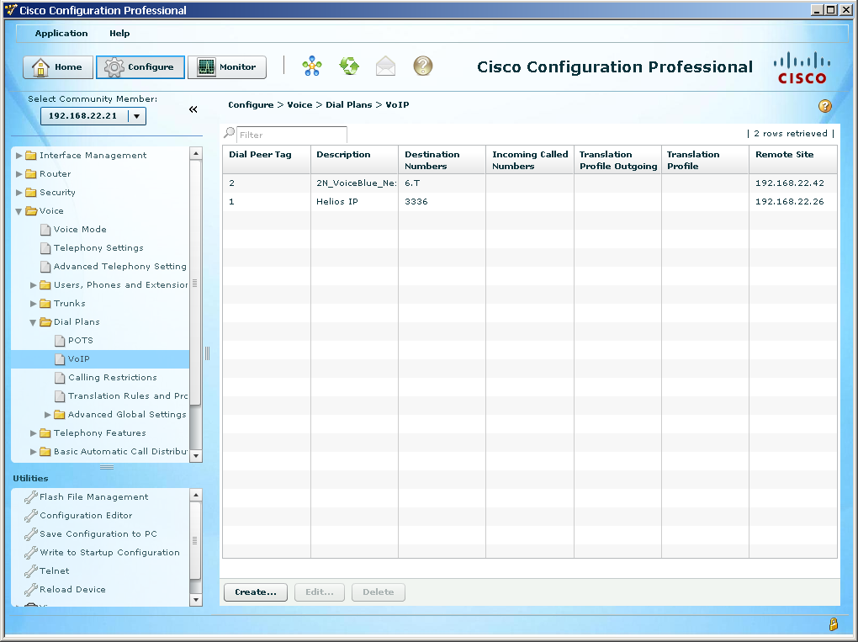
Task: Expand the Security folder
Action: coord(19,193)
